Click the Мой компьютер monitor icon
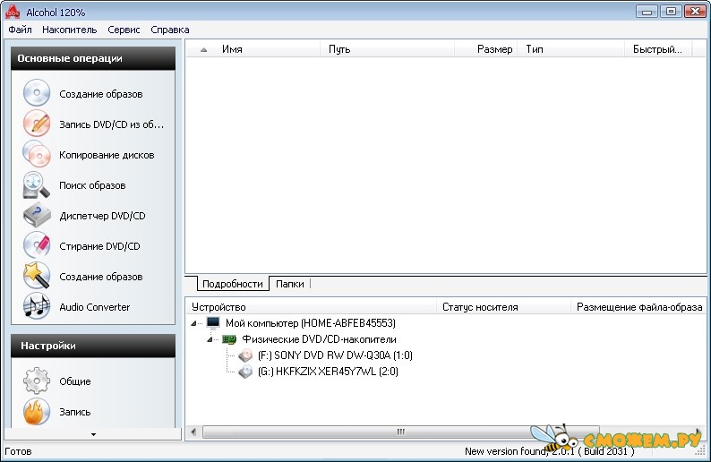The image size is (711, 462). (212, 323)
